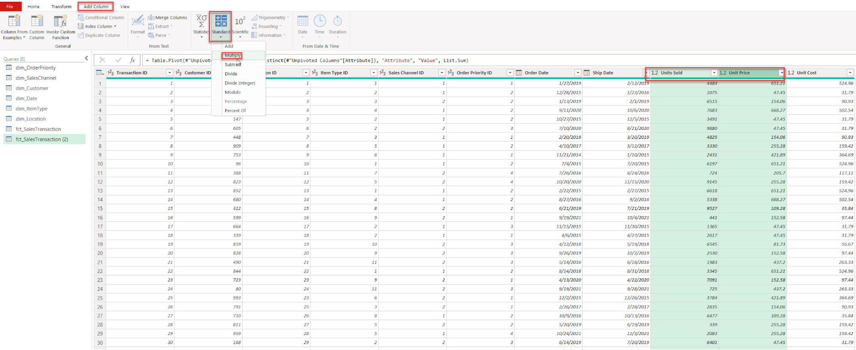Select dim_OrderPriority query
The height and width of the screenshot is (350, 856).
click(45, 68)
